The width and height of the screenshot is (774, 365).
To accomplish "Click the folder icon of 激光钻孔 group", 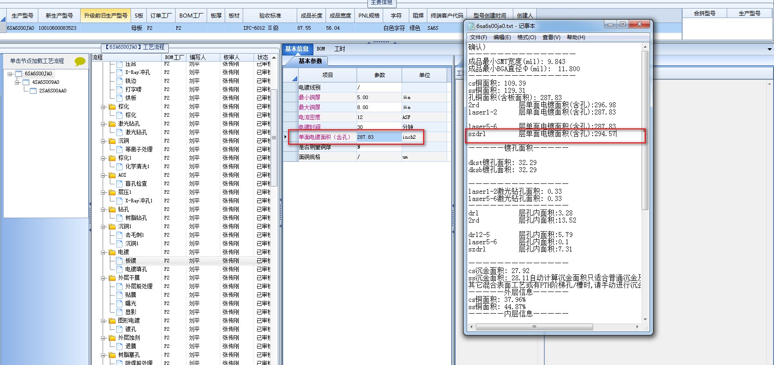I will [x=113, y=124].
